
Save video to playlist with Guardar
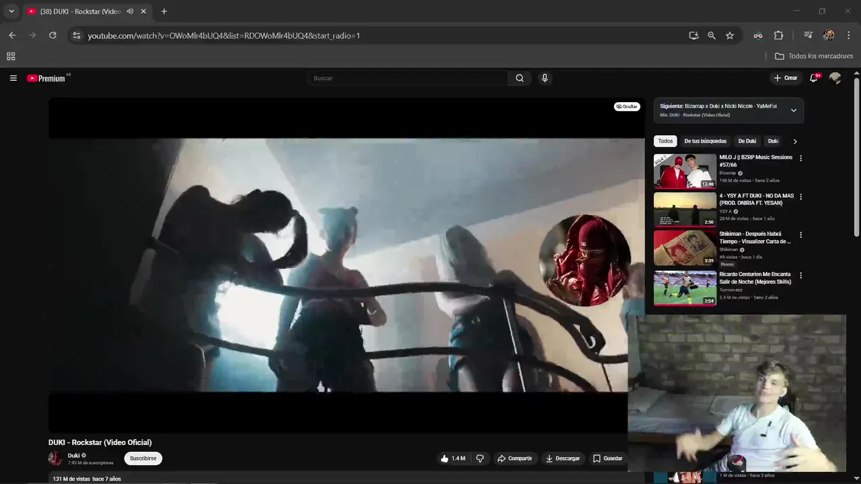607,458
